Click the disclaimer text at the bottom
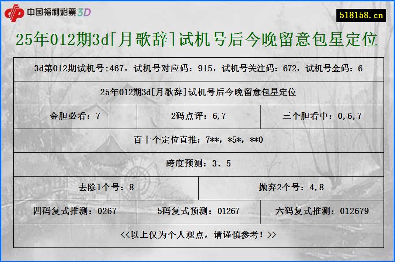 (x=197, y=235)
